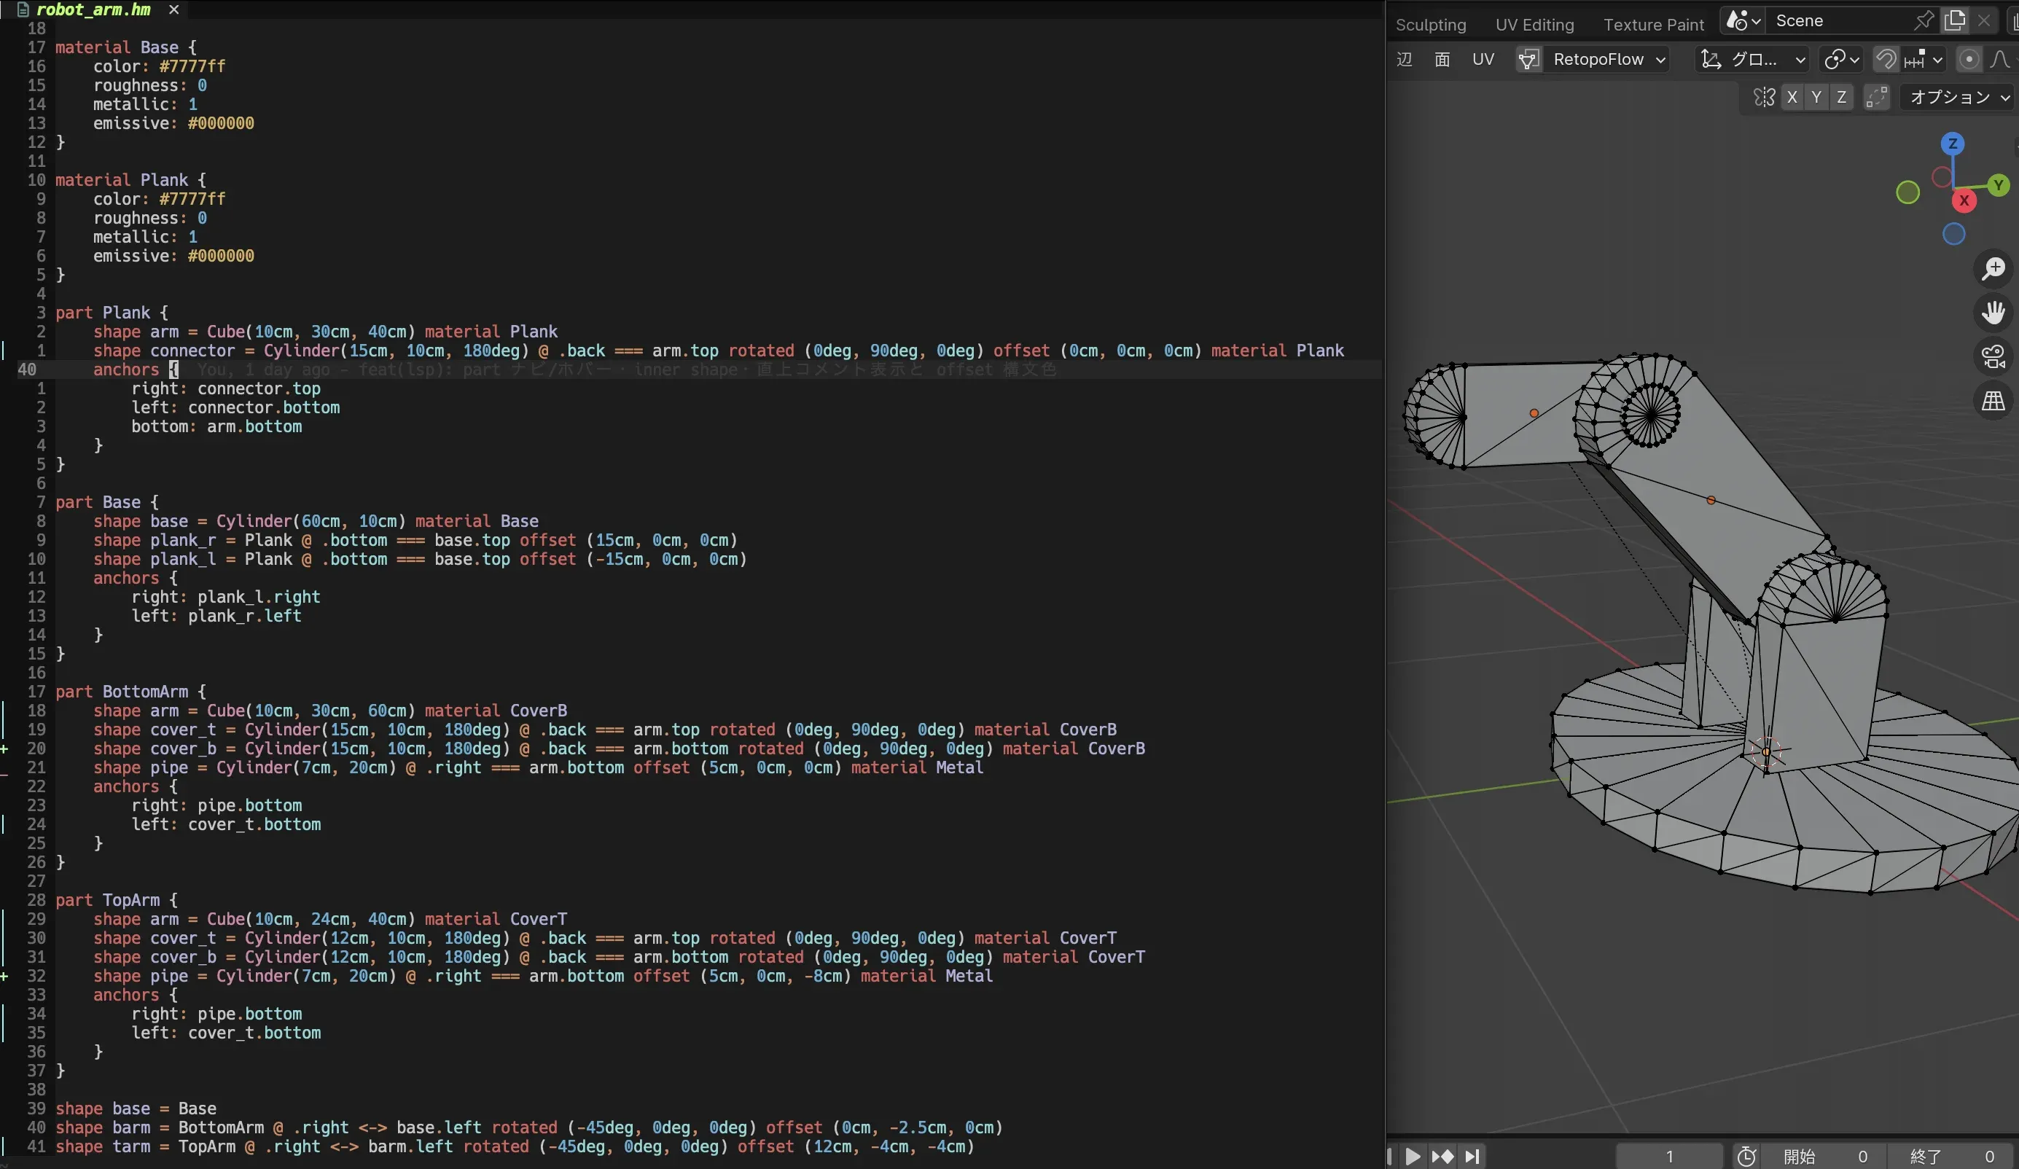Toggle proportional editing
Image resolution: width=2019 pixels, height=1169 pixels.
(x=1969, y=59)
